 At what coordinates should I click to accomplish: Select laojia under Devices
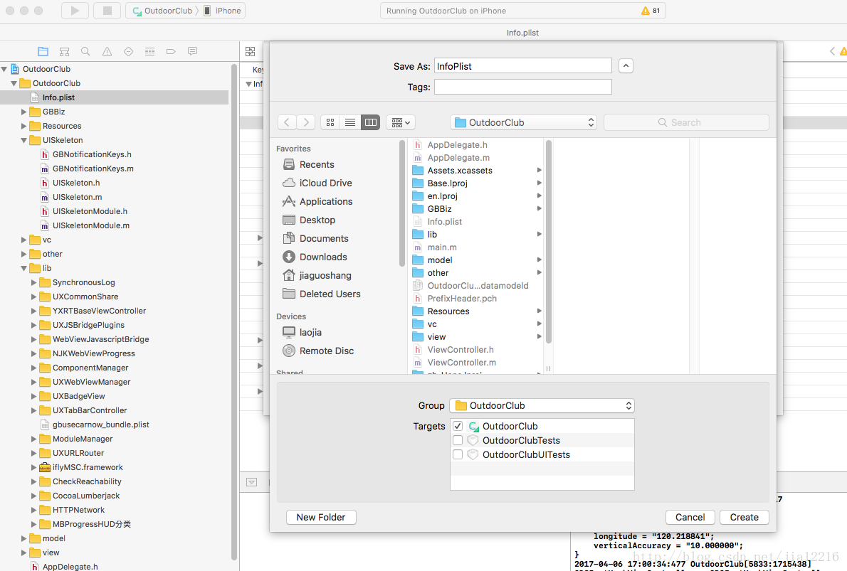310,333
